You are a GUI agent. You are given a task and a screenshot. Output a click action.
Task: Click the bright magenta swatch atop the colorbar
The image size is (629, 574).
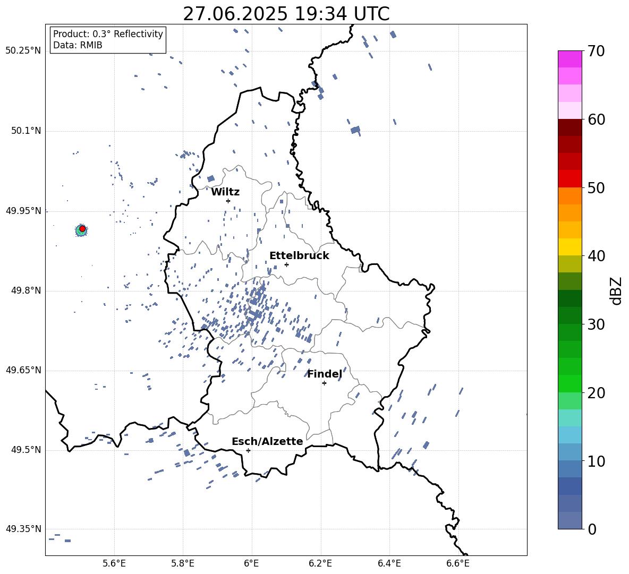pos(570,59)
